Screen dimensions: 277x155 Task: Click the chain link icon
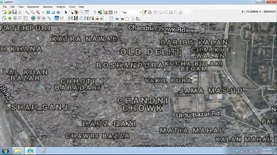(49, 18)
